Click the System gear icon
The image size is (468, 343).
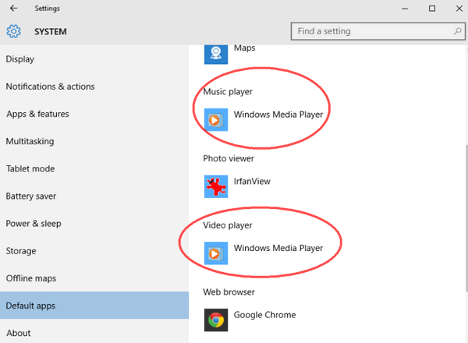coord(13,31)
